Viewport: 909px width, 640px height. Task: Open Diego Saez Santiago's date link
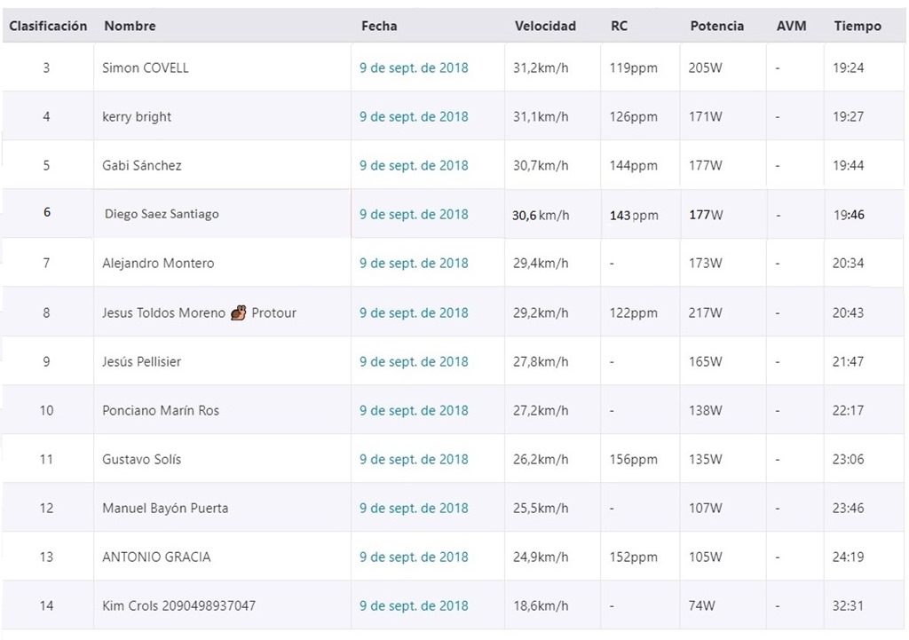pyautogui.click(x=414, y=215)
